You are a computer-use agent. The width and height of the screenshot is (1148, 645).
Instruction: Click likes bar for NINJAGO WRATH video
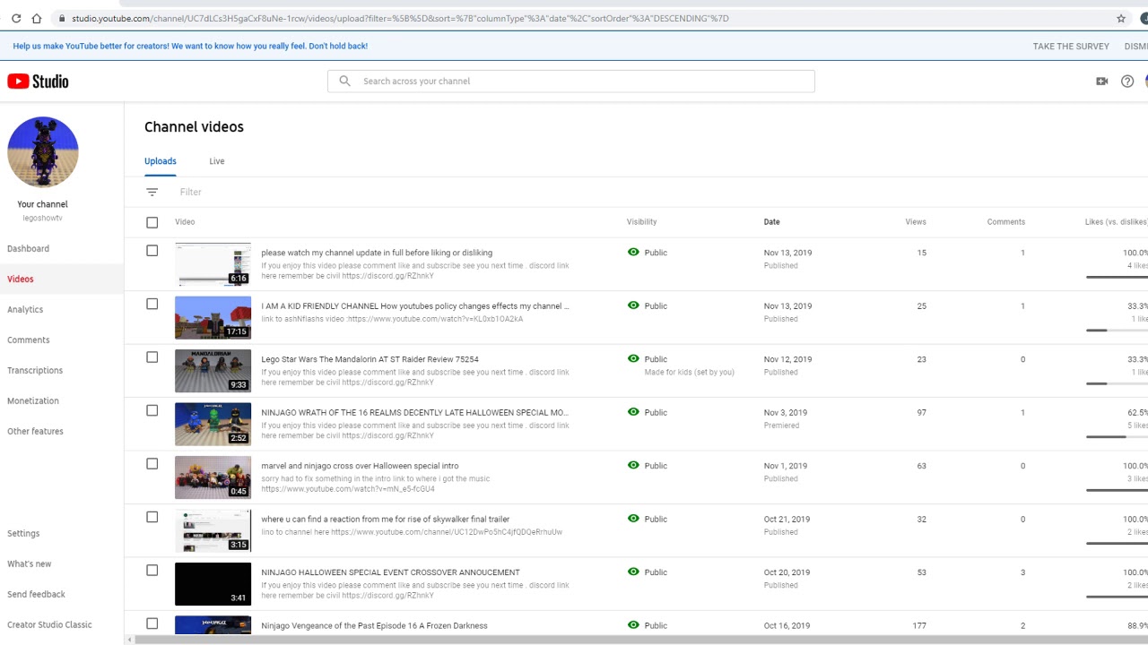(1117, 436)
